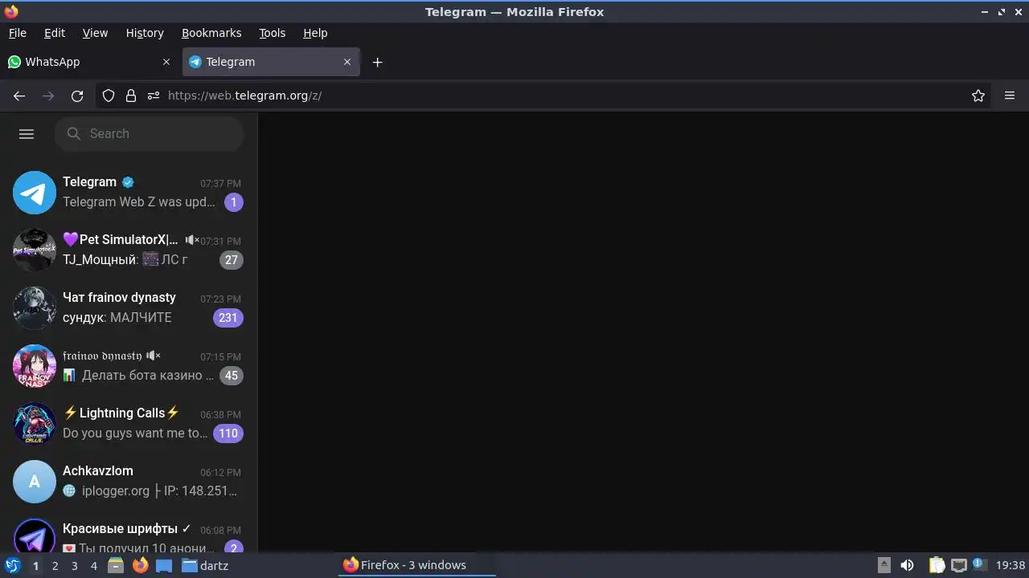The width and height of the screenshot is (1029, 578).
Task: Open the Telegram verified chat avatar
Action: click(x=35, y=193)
